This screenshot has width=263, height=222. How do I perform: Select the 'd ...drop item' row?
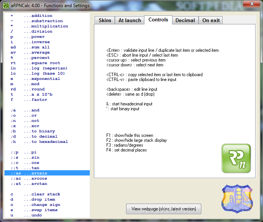[47, 199]
